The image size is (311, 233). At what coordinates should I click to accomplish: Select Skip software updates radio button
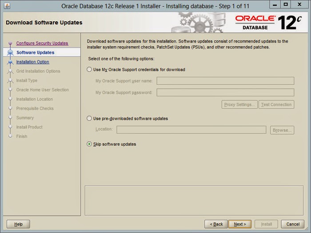(89, 144)
